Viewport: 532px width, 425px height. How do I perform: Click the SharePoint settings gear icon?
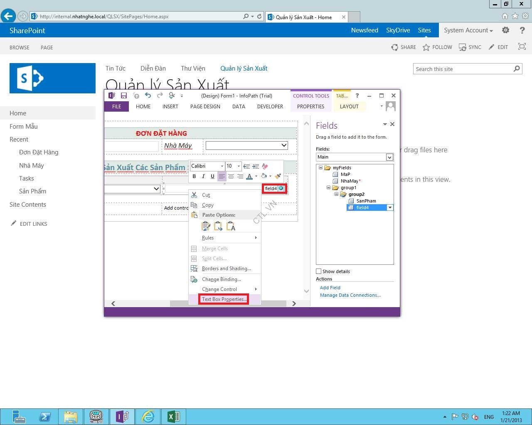[505, 30]
